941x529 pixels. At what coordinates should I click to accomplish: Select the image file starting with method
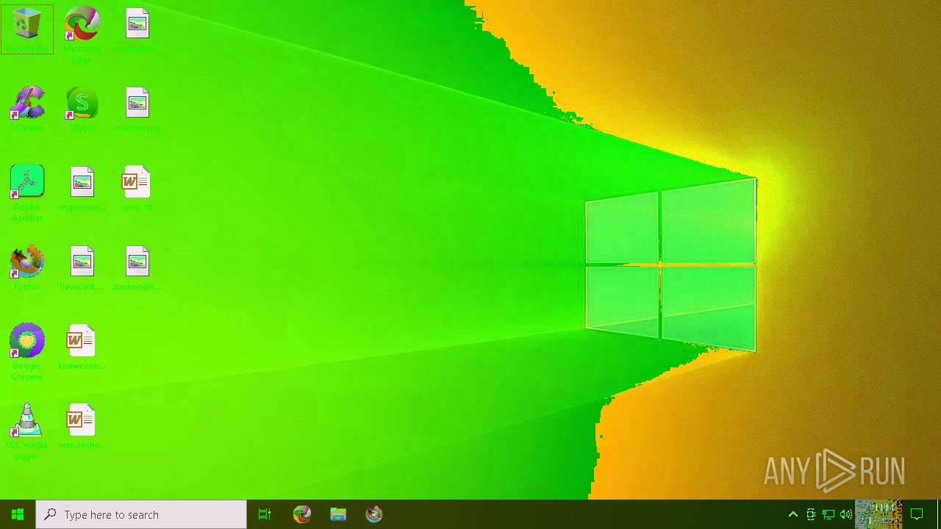click(x=137, y=29)
